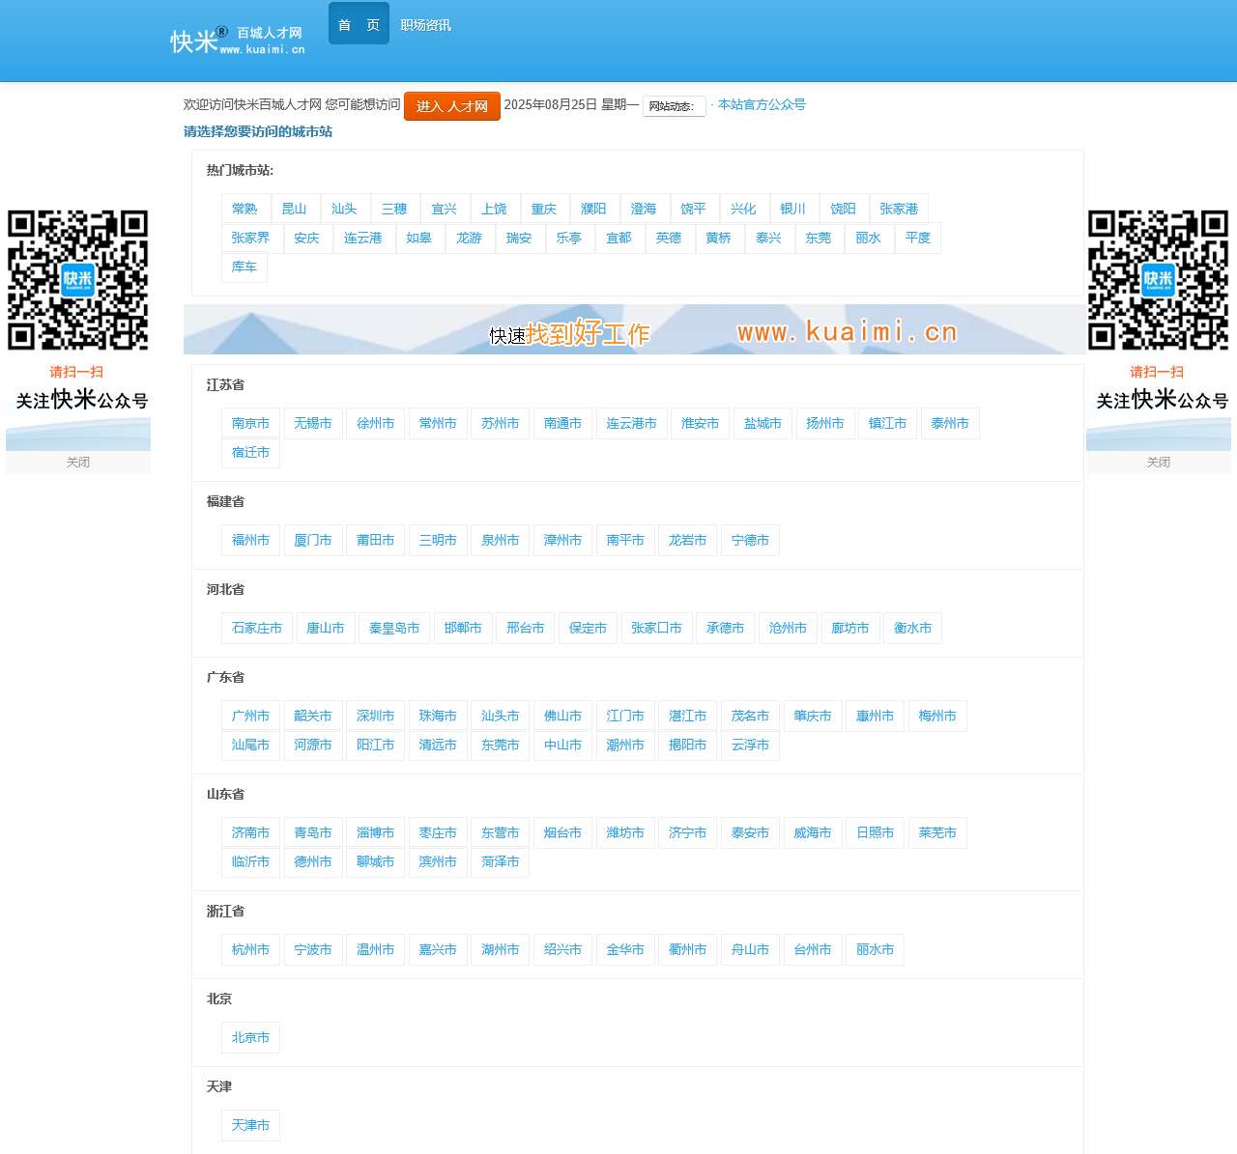Select 苏州市 under 江苏省
This screenshot has width=1237, height=1154.
(500, 423)
